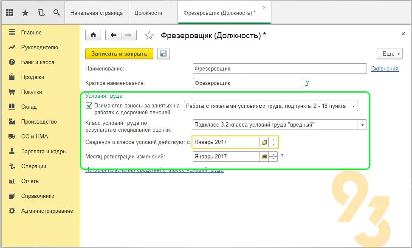Click the Наименование input field
This screenshot has height=248, width=412.
coord(279,68)
